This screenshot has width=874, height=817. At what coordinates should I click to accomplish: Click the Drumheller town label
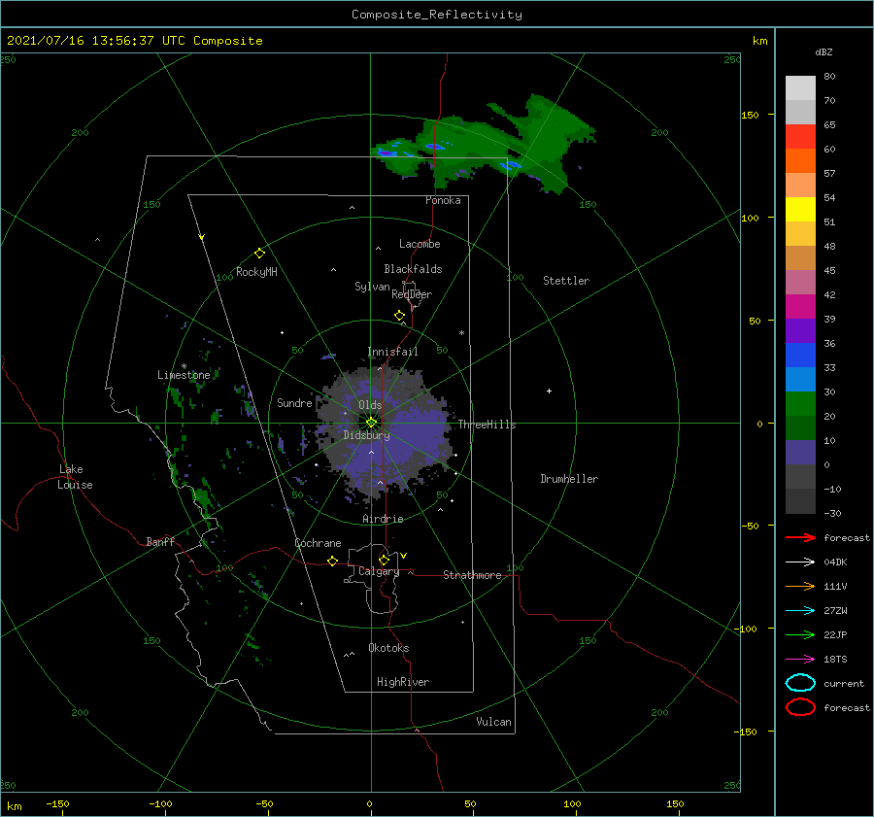569,479
